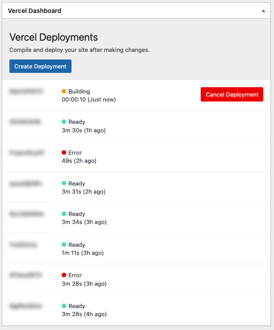The height and width of the screenshot is (330, 274).
Task: Click the red dot beside 49s Error
Action: pyautogui.click(x=64, y=152)
